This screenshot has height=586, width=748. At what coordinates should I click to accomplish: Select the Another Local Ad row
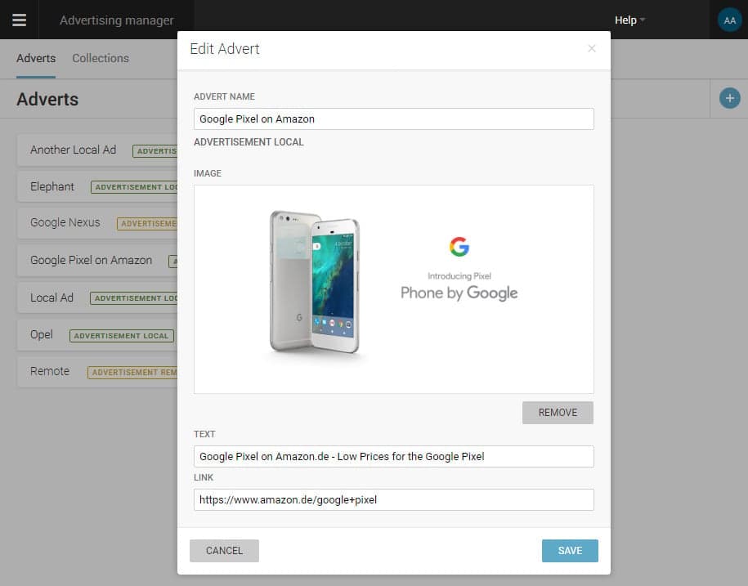[x=97, y=150]
